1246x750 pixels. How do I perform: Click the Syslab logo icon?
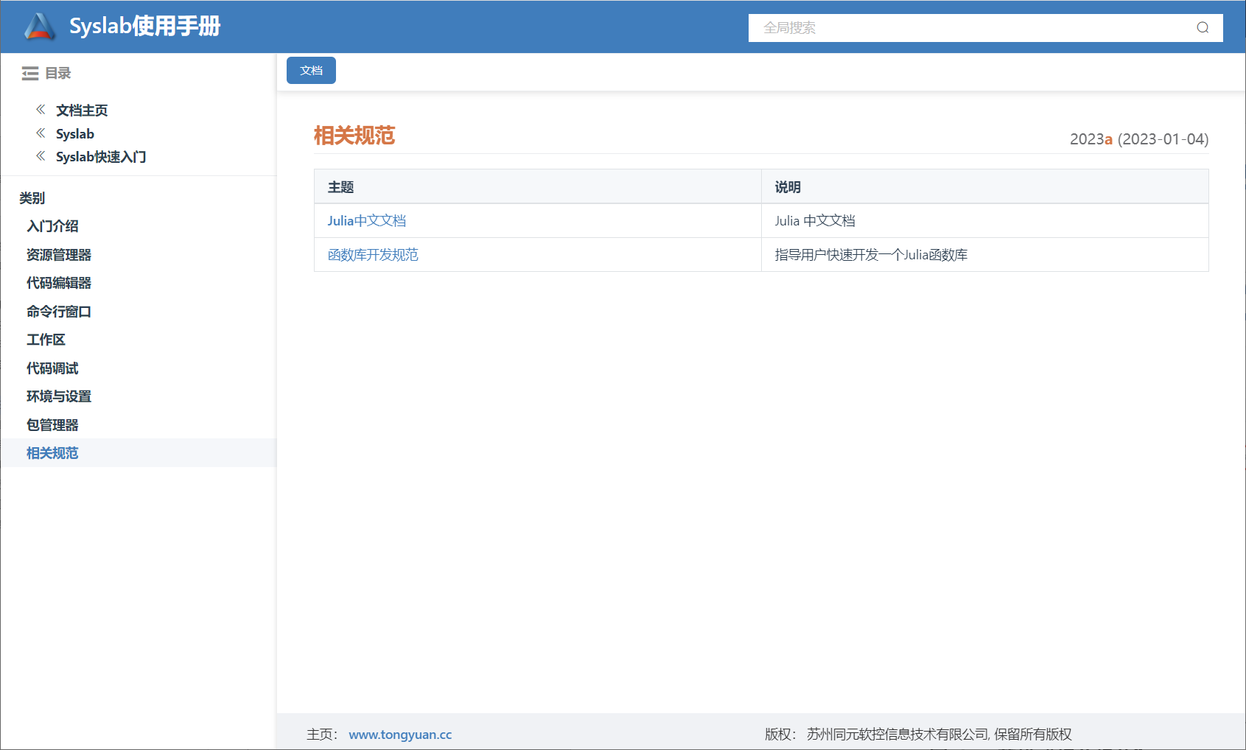[40, 27]
